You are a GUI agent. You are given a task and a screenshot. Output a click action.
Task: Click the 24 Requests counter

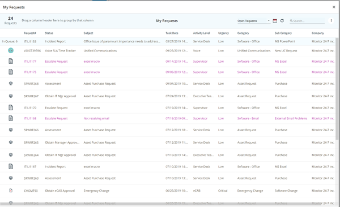tap(10, 20)
